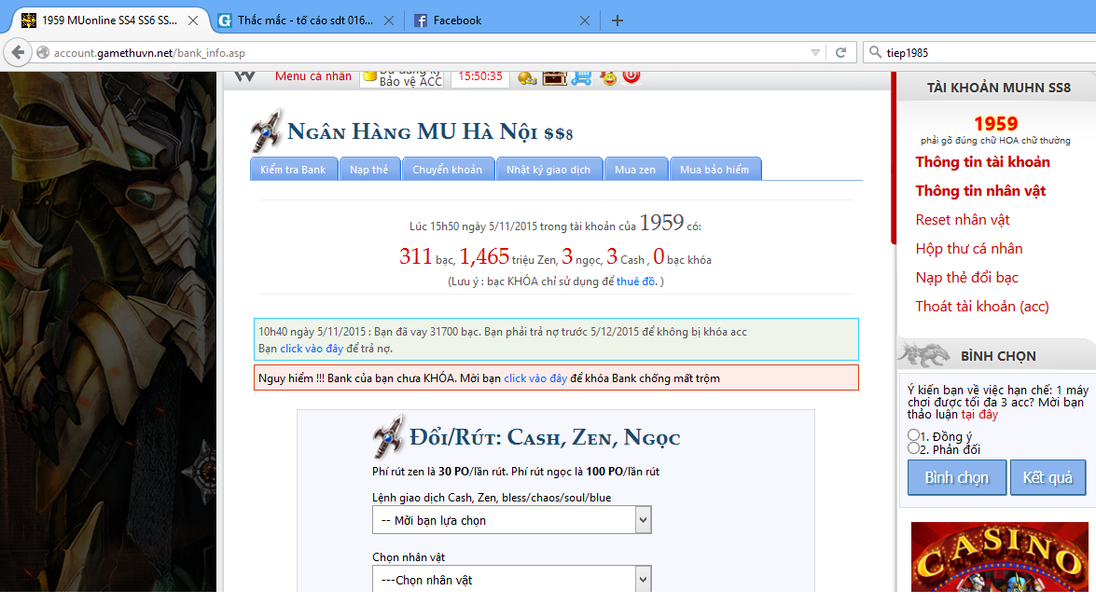Open the Chuyển khoản tab
1096x604 pixels.
448,169
